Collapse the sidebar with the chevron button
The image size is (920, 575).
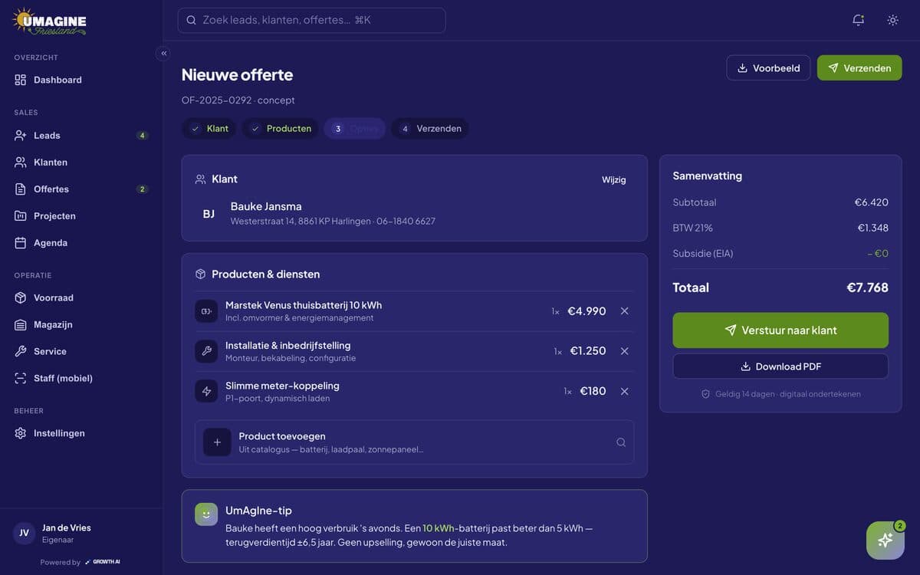tap(163, 53)
